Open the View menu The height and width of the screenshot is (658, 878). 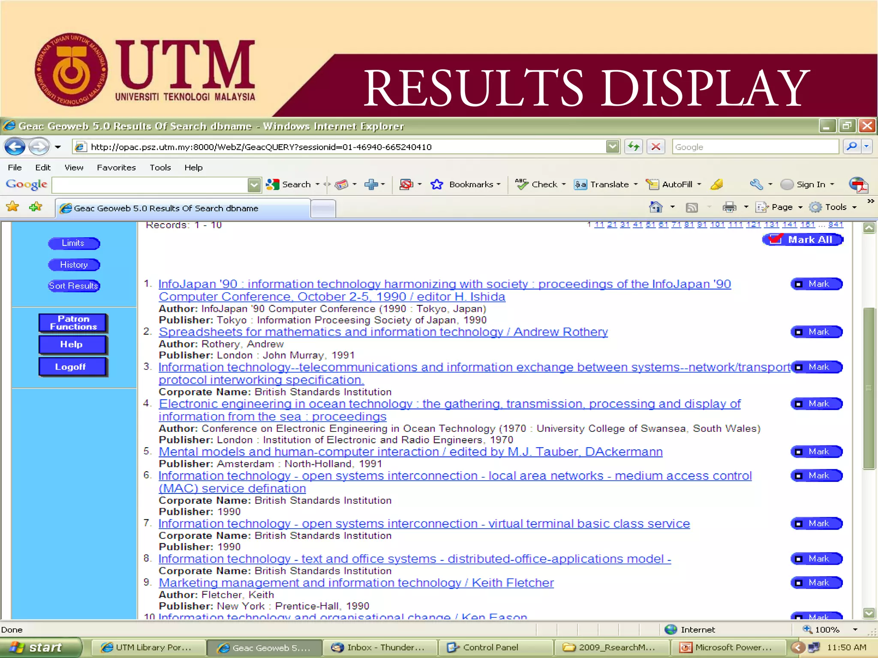pyautogui.click(x=74, y=167)
